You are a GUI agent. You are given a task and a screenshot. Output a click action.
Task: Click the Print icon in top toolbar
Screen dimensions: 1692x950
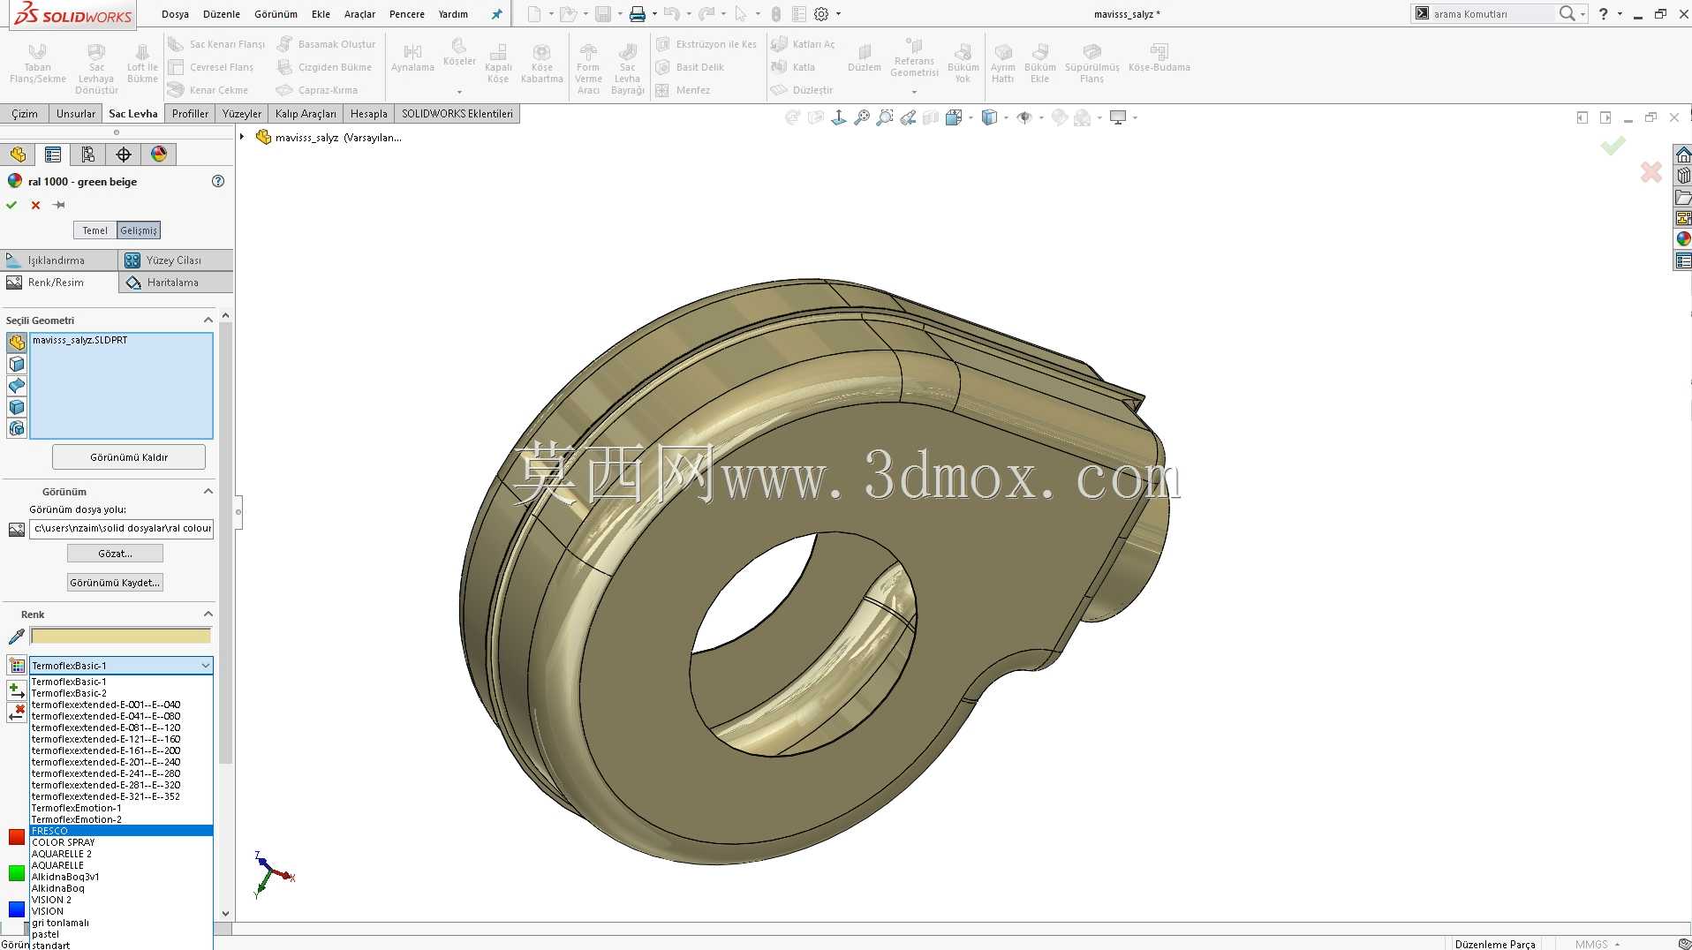pos(637,14)
